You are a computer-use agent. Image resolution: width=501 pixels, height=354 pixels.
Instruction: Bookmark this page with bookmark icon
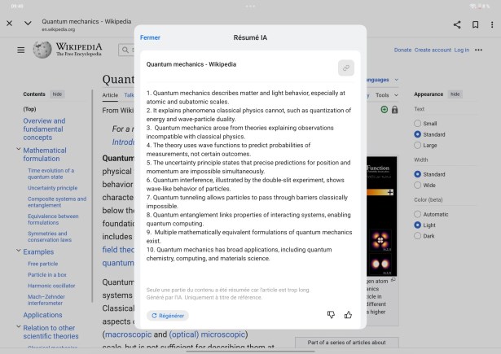point(475,24)
